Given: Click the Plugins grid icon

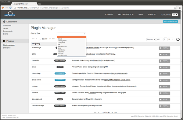Looking at the screenshot, I should 4,41.
